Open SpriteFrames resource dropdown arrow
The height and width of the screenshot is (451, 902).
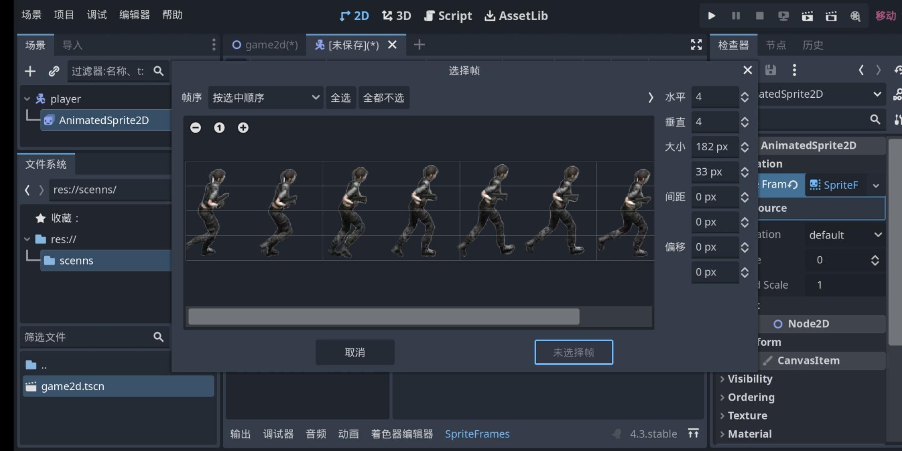(876, 185)
